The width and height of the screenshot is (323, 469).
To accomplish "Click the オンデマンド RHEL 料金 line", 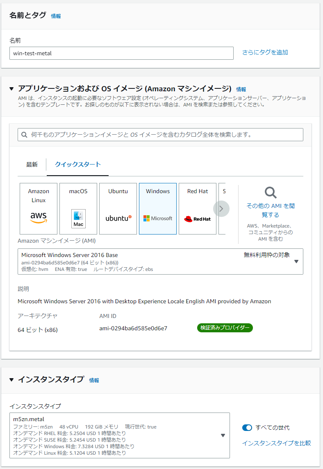I will click(x=70, y=433).
